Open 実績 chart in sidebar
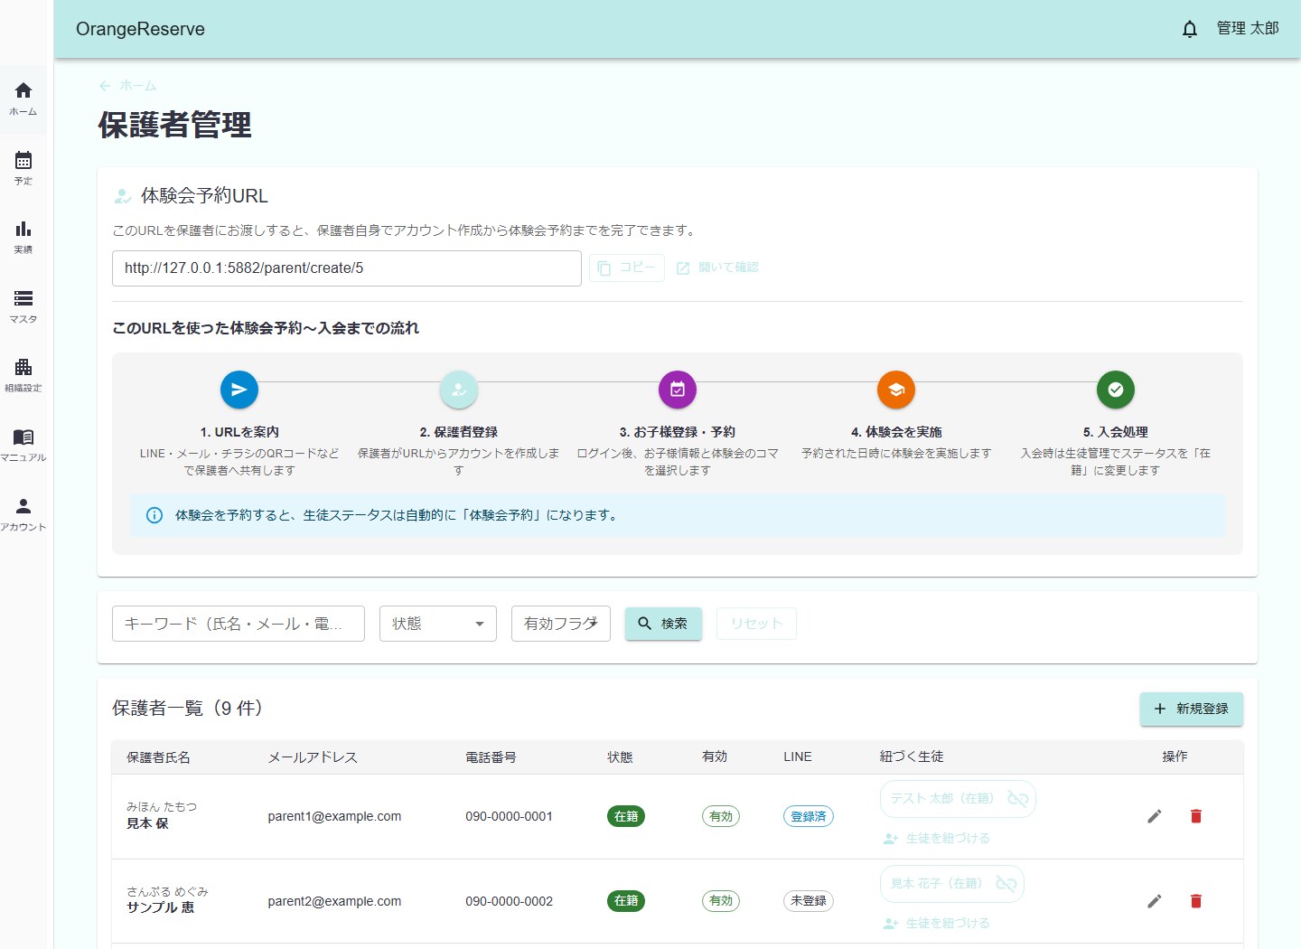The image size is (1301, 949). pos(23,237)
